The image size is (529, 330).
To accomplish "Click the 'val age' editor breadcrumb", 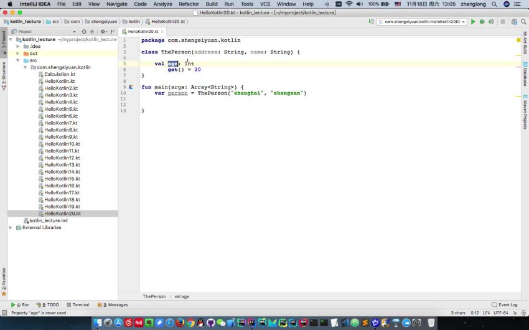I will click(182, 296).
